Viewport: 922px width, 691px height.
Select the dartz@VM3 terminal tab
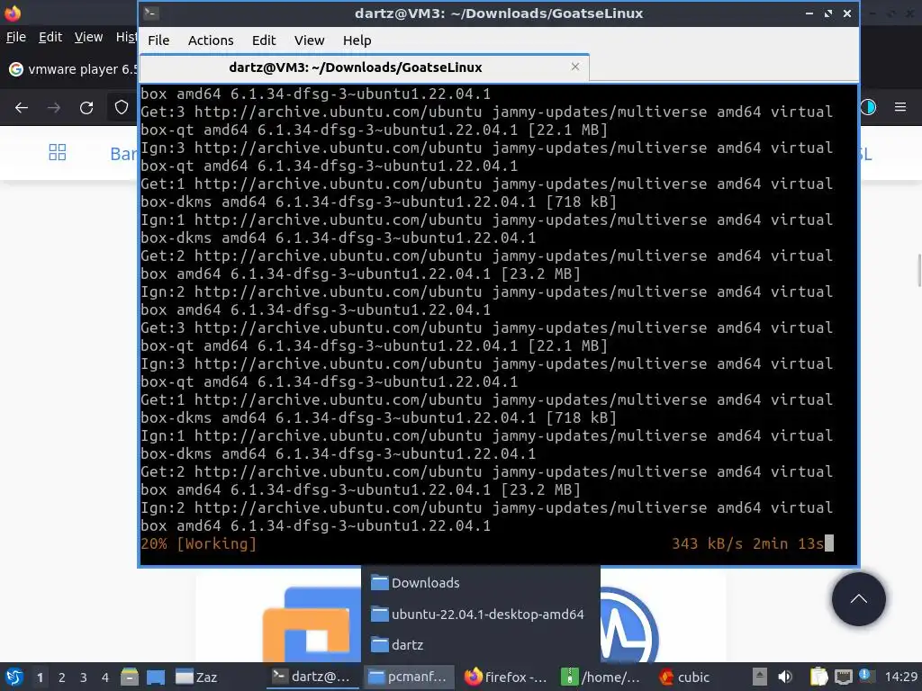365,67
